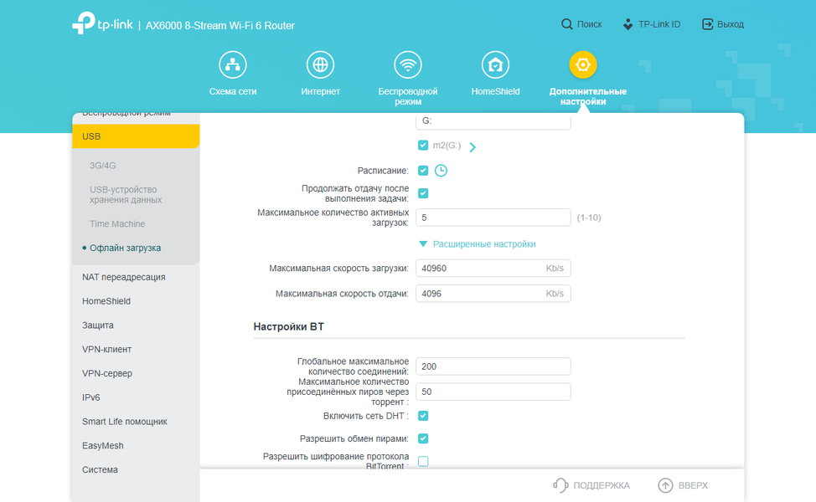Switch to the Интернет tab label
This screenshot has width=816, height=502.
click(320, 91)
